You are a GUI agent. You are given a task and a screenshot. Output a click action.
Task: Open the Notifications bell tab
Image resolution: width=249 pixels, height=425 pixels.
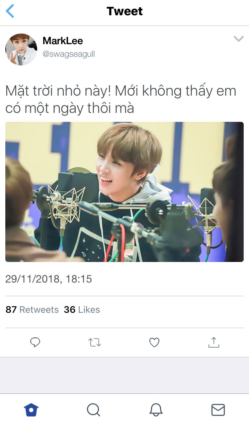(156, 410)
